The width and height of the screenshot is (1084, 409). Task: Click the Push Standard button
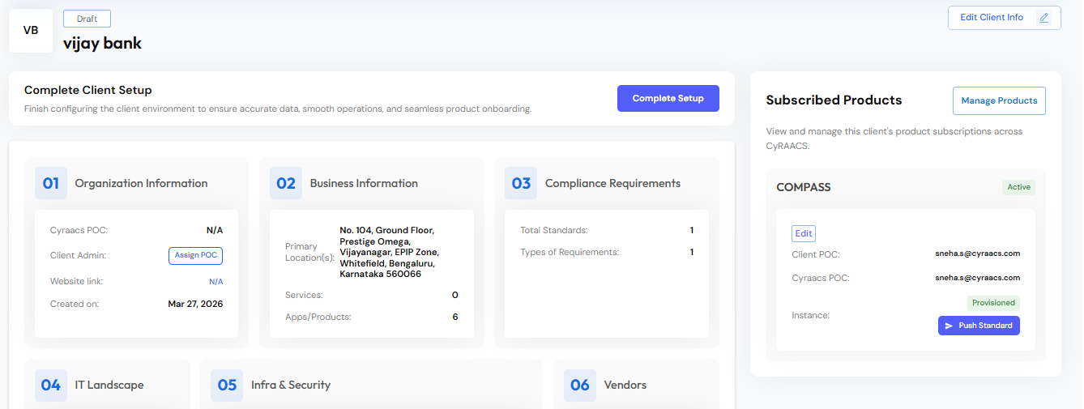(x=979, y=326)
